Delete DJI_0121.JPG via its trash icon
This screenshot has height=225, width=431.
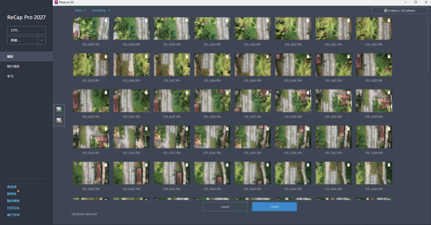coord(348,56)
